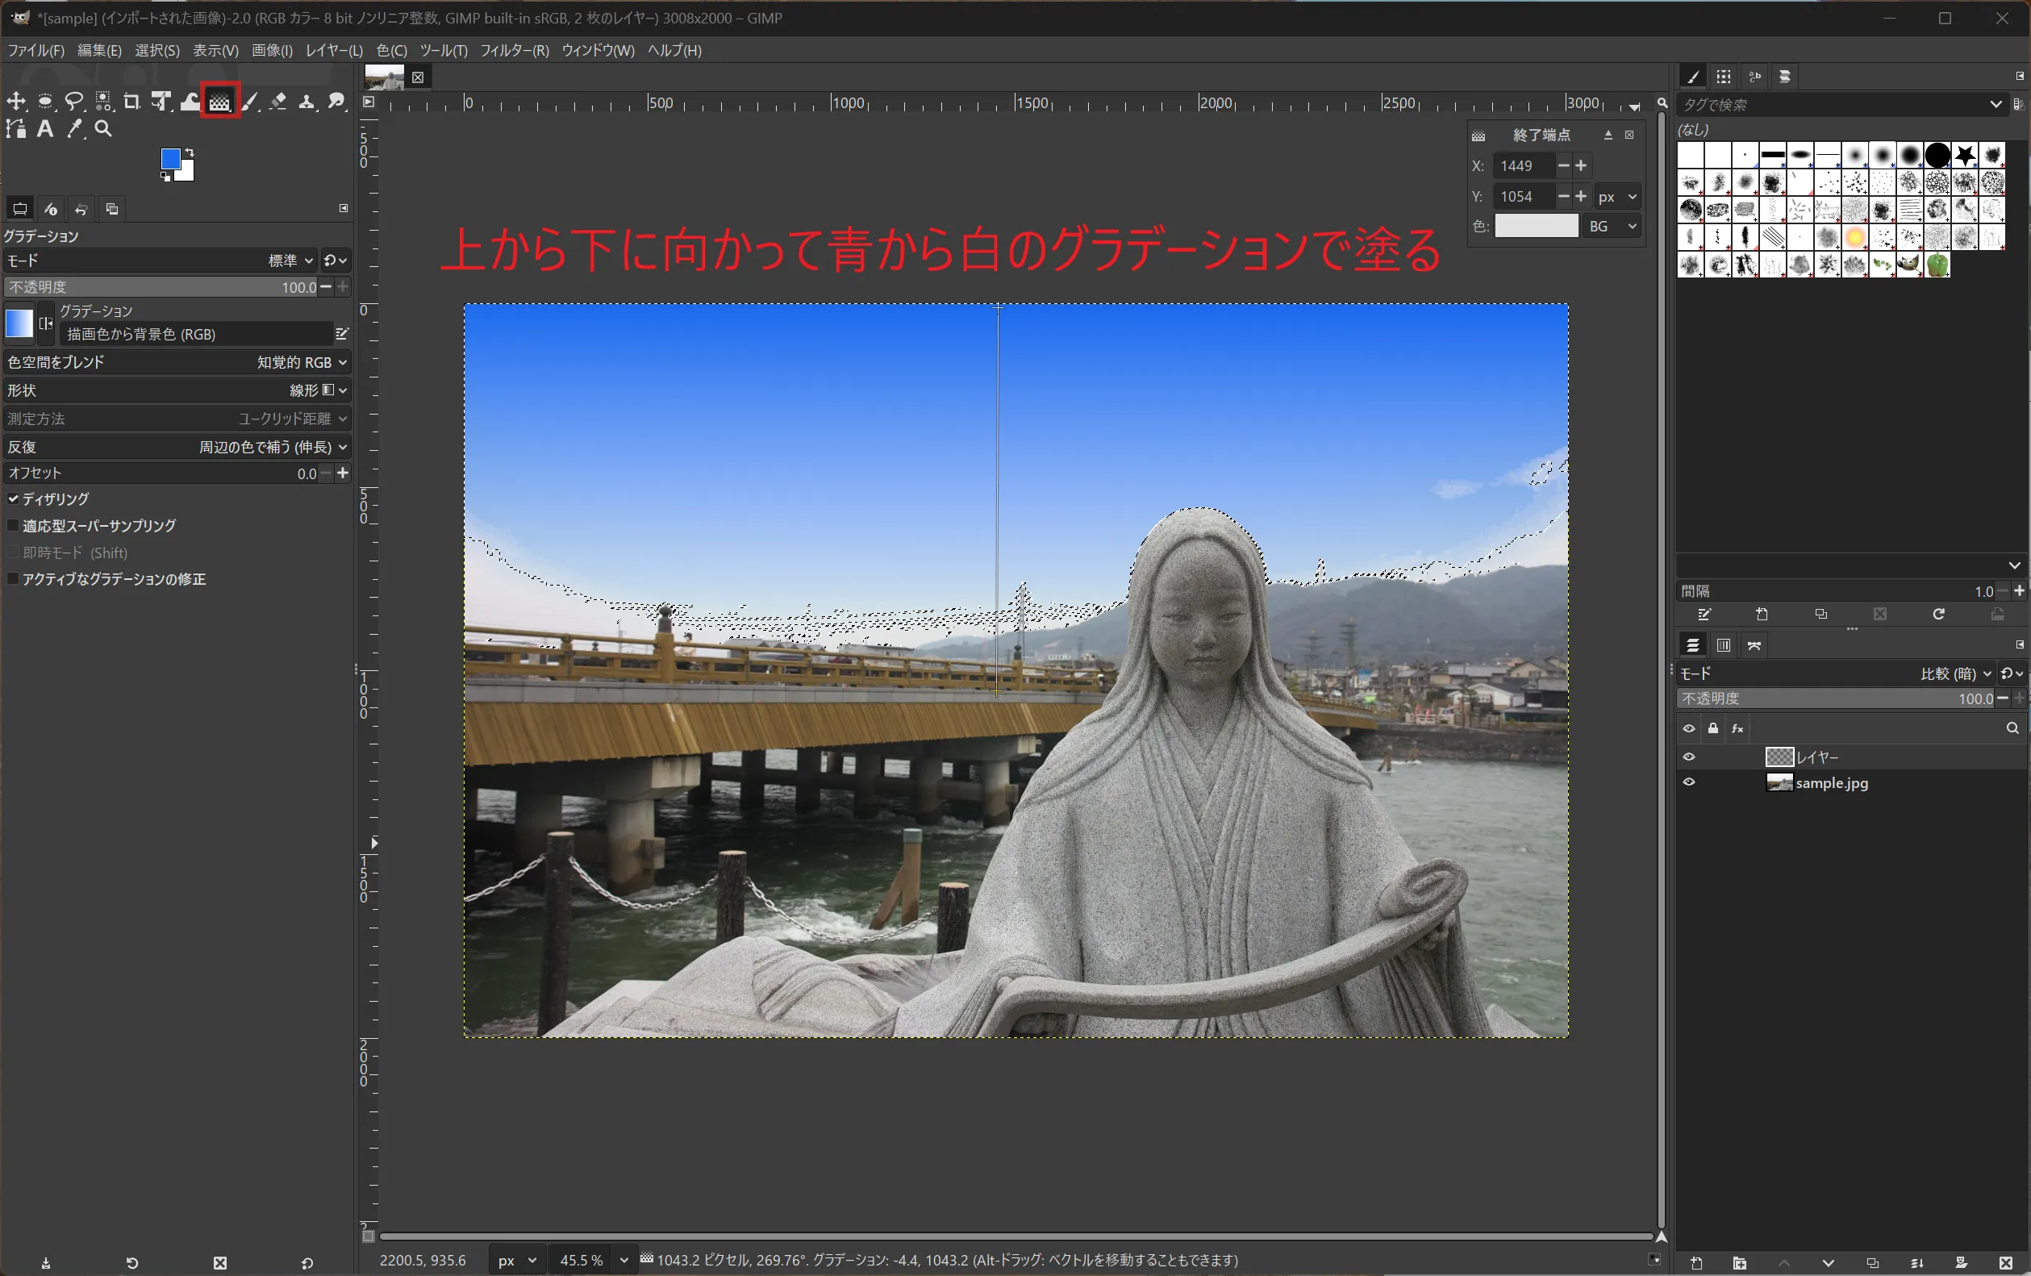Select the Free Select lasso tool

(74, 101)
